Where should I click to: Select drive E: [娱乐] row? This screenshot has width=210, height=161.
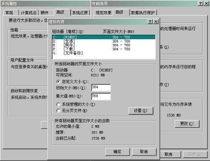pyautogui.click(x=104, y=45)
